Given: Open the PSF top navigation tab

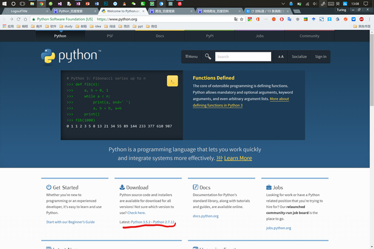Looking at the screenshot, I should tap(110, 36).
